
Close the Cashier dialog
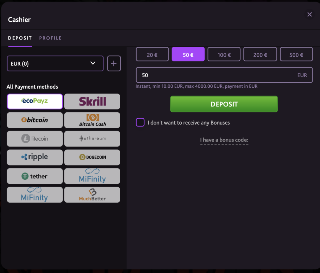[309, 14]
